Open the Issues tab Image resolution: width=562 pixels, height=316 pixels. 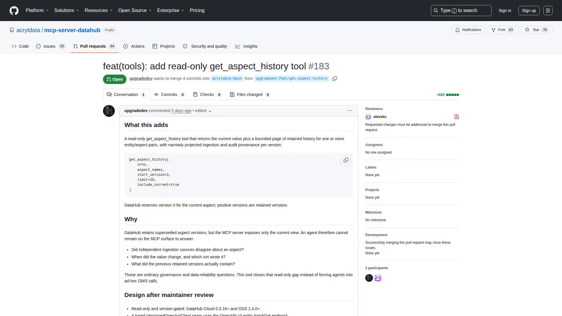(x=51, y=46)
